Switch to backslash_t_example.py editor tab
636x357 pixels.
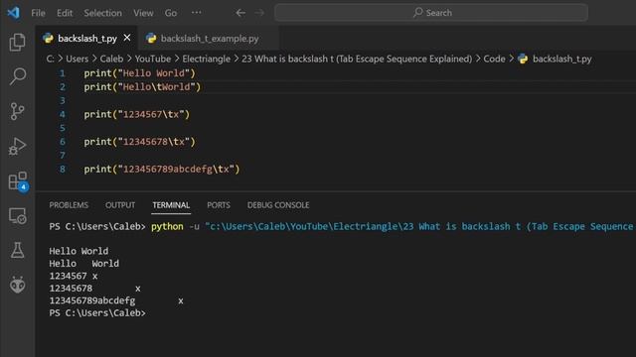click(x=209, y=39)
